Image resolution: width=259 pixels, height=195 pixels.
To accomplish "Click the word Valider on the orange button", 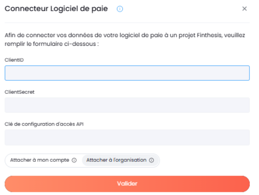I will [127, 184].
